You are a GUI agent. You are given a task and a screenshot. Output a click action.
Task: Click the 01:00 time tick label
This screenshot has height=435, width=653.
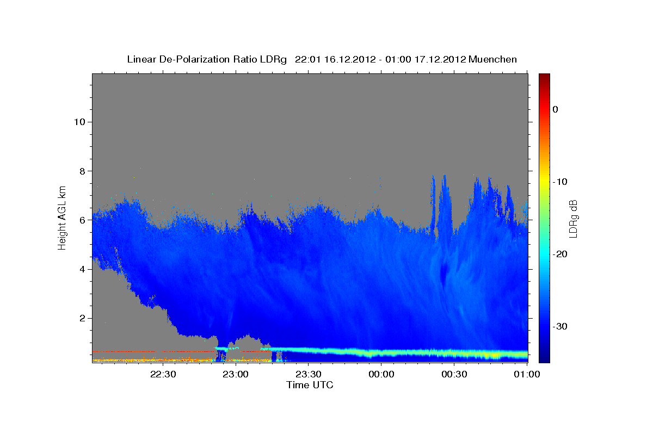point(527,374)
